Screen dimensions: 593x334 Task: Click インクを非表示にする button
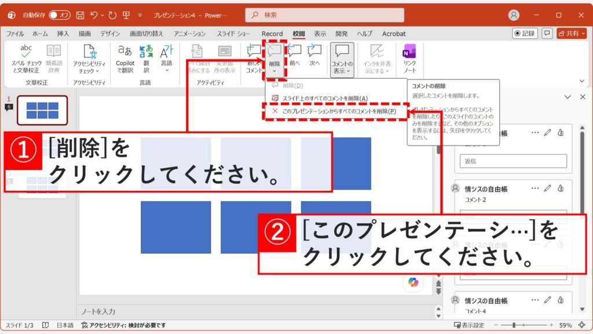pos(376,59)
